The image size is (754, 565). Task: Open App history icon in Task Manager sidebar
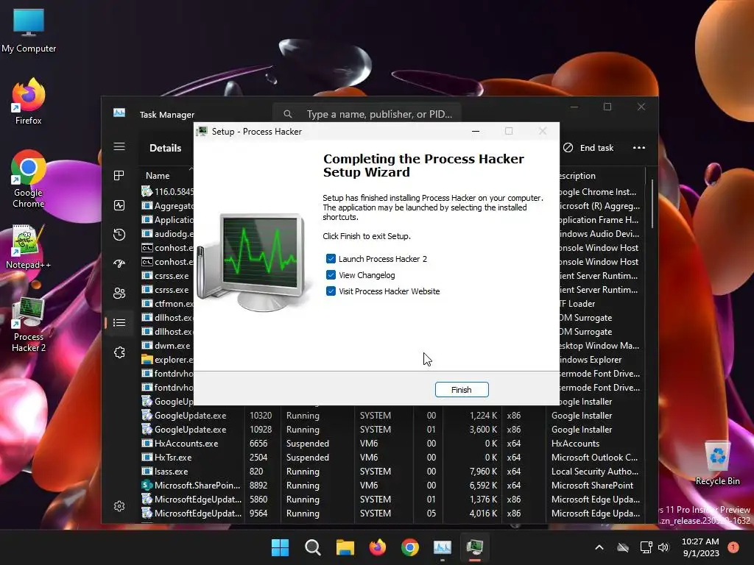click(119, 235)
